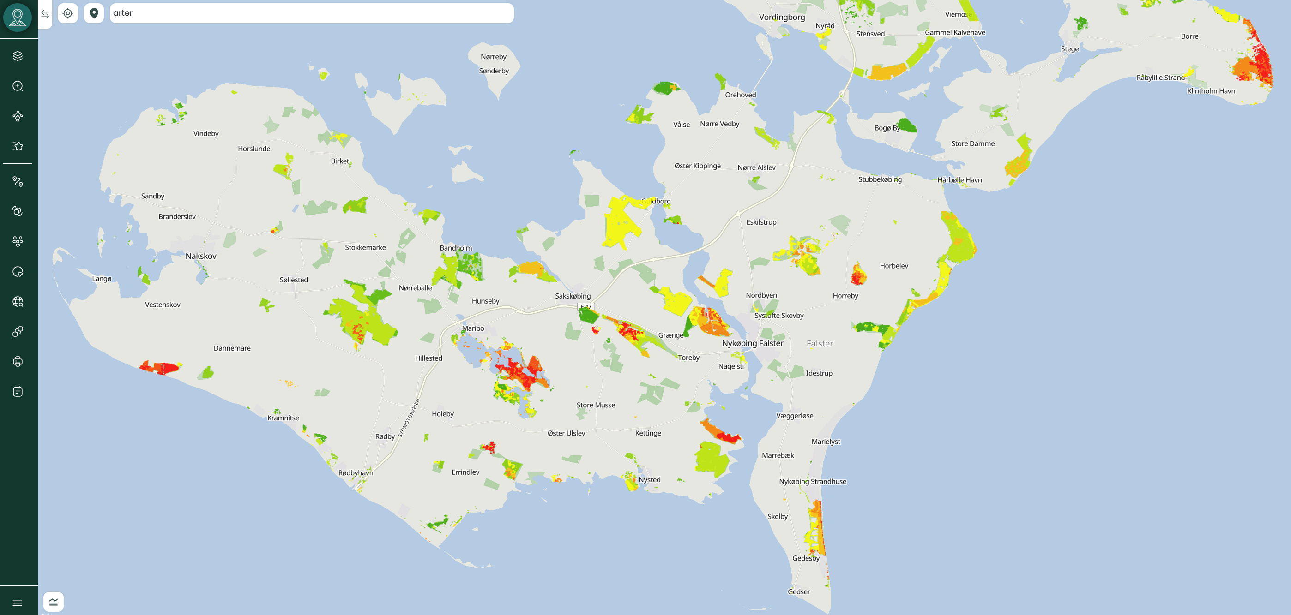
Task: Open the hamburger menu in sidebar
Action: tap(18, 603)
